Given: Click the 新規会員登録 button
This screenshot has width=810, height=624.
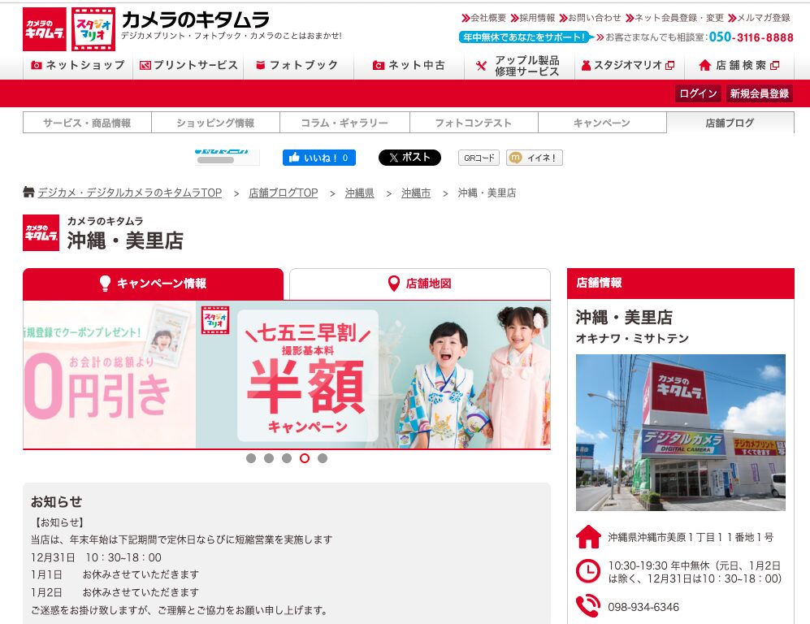Looking at the screenshot, I should [759, 93].
